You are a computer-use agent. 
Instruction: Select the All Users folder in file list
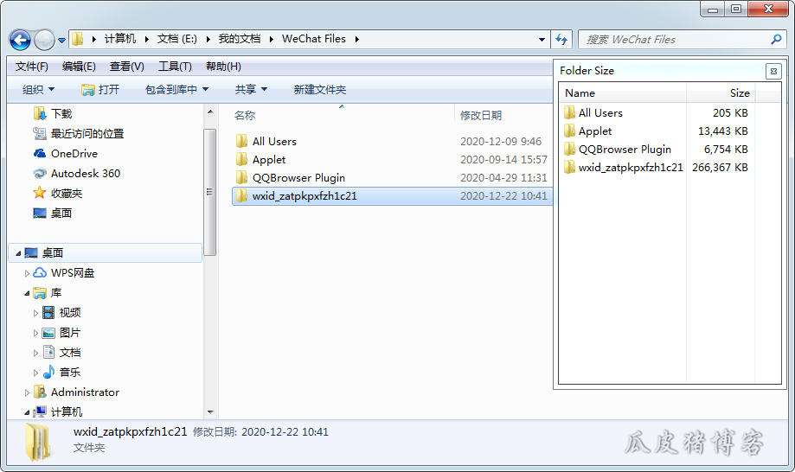[274, 141]
